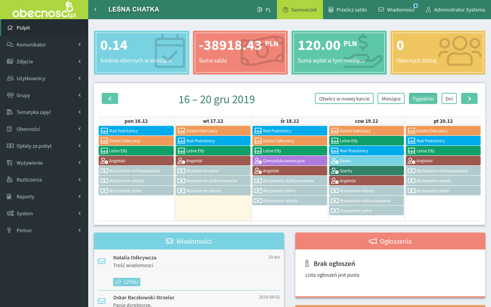Open Szachy event on Thursday 19.12

point(366,171)
